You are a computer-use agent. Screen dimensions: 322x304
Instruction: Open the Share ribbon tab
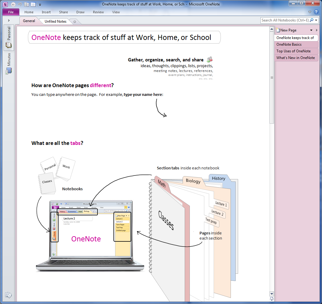[63, 12]
